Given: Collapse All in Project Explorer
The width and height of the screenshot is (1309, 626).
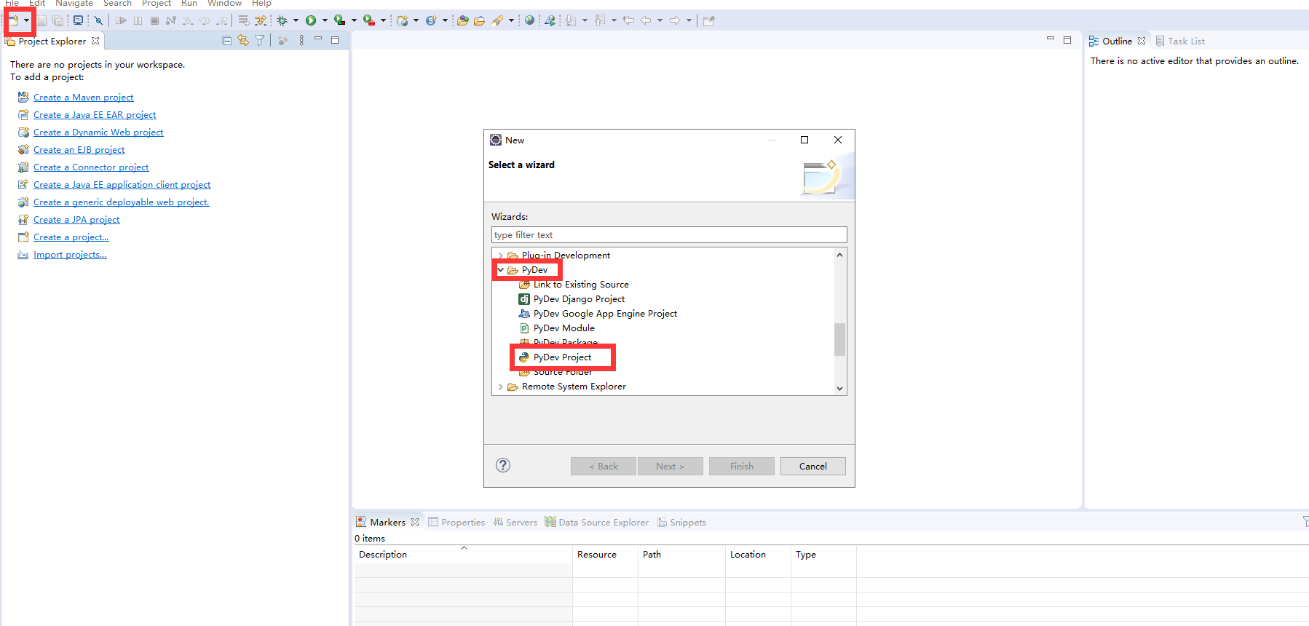Looking at the screenshot, I should (x=227, y=41).
